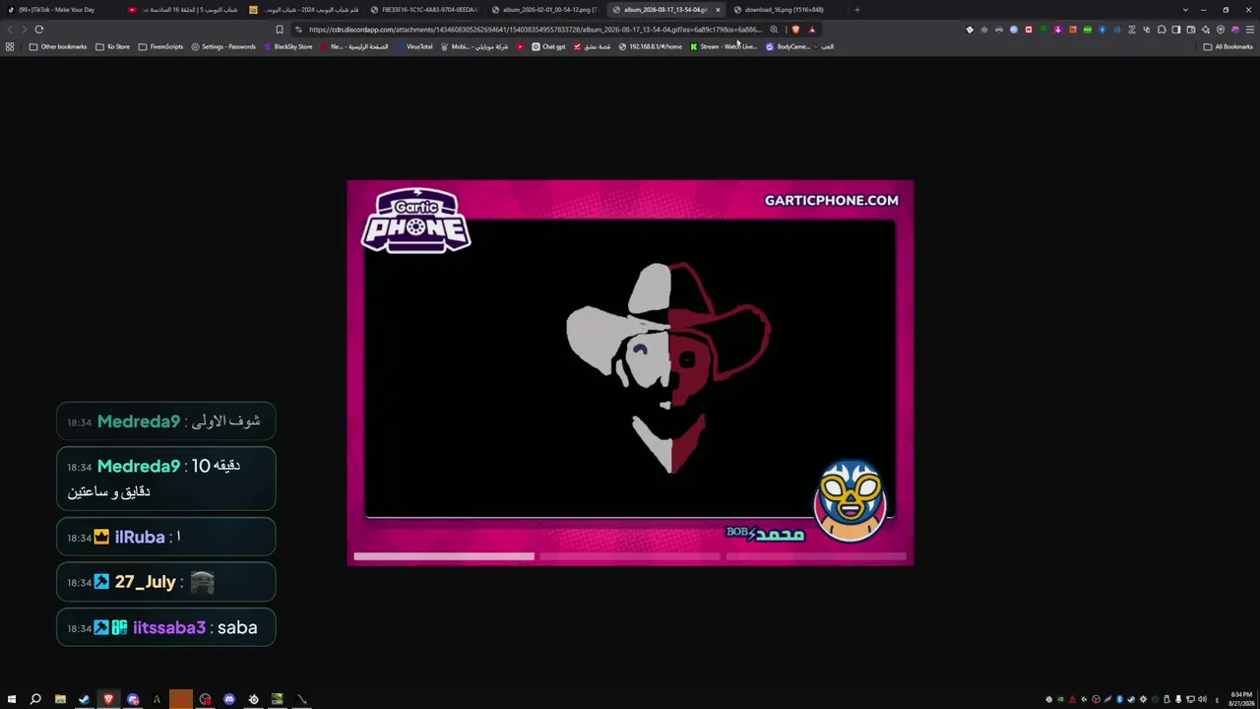1260x709 pixels.
Task: Open the Chat gpt bookmark
Action: [548, 46]
